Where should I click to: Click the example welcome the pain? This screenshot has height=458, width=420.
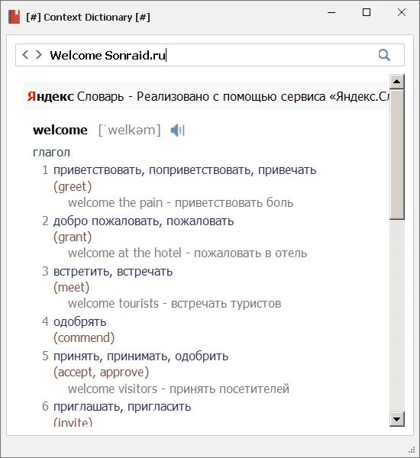click(115, 202)
